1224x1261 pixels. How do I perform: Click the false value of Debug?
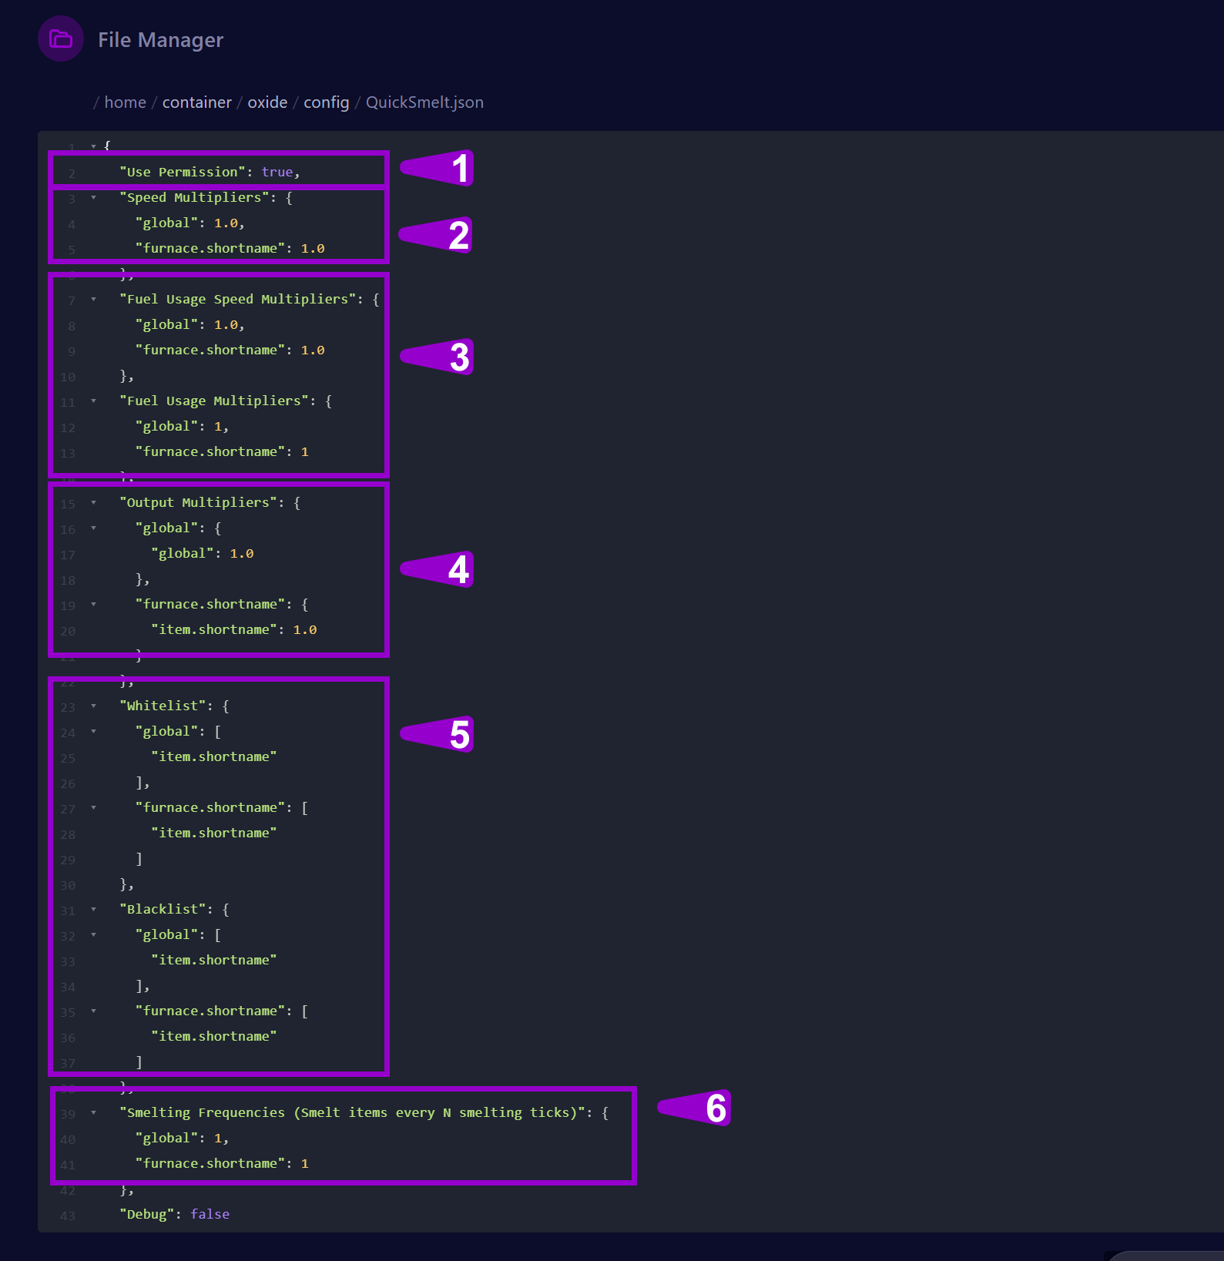pyautogui.click(x=210, y=1214)
